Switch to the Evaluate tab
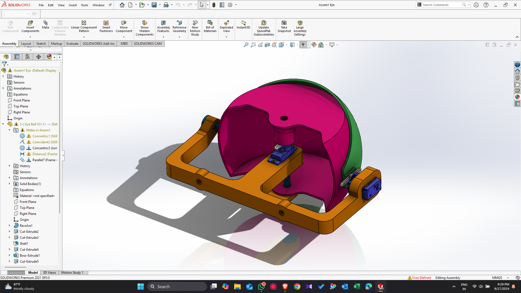The height and width of the screenshot is (293, 521). point(72,43)
